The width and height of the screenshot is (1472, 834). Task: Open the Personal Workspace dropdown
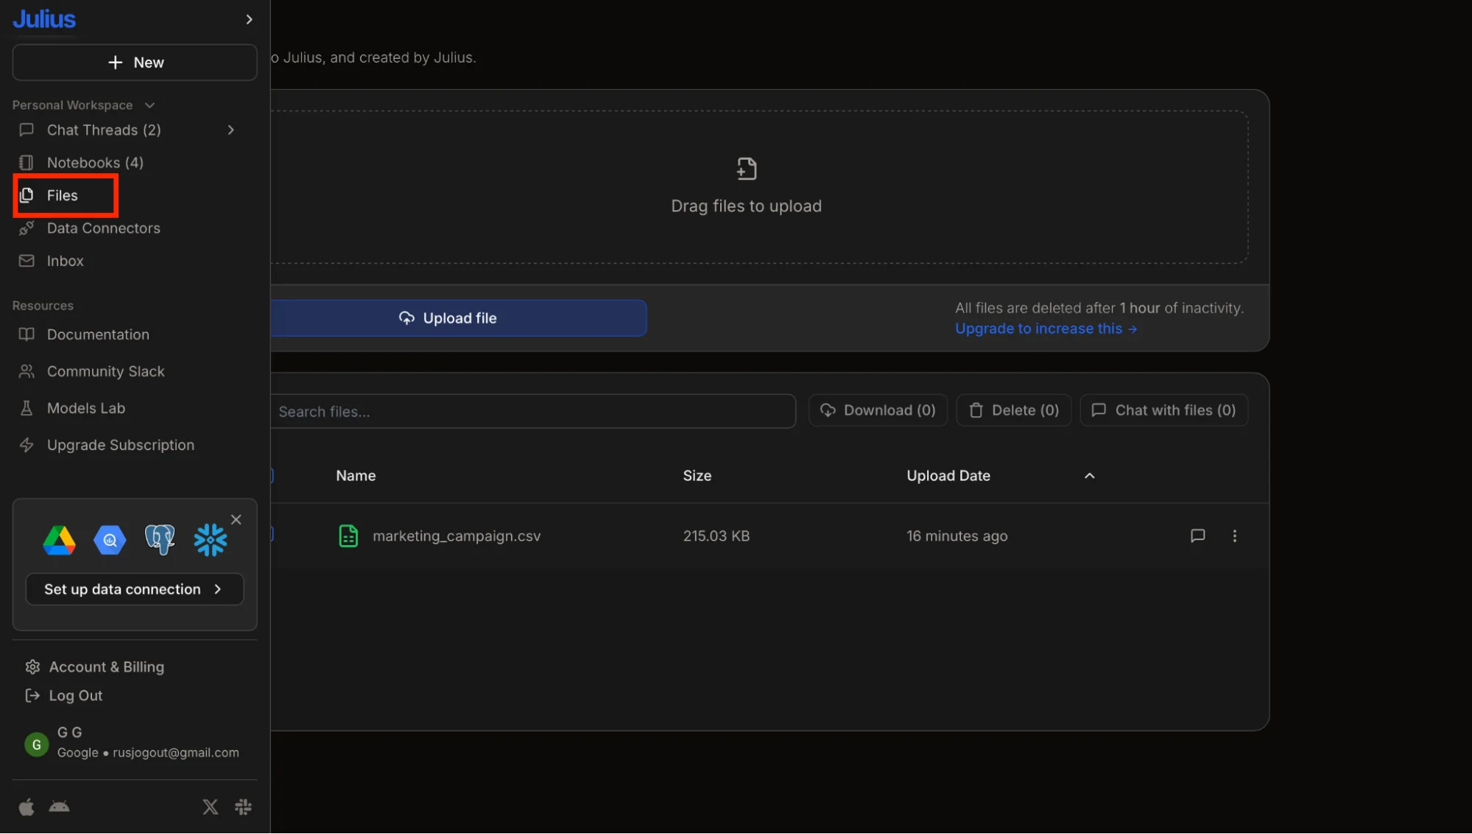point(83,105)
